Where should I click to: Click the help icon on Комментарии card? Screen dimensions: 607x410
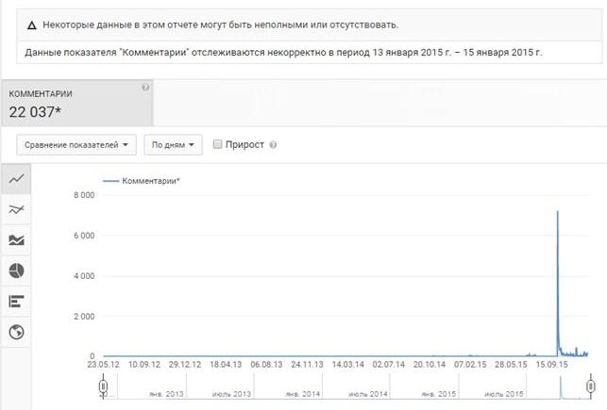point(145,88)
